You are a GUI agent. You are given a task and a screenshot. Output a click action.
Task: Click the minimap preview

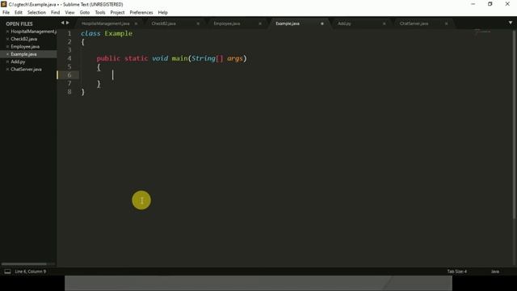[482, 32]
